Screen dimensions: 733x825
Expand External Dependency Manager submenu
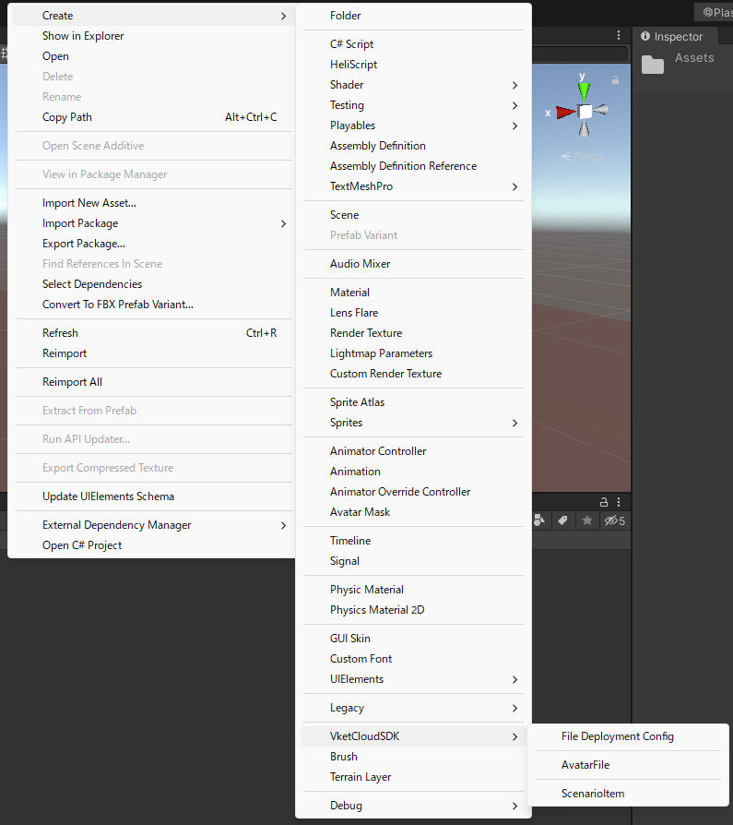tap(153, 525)
